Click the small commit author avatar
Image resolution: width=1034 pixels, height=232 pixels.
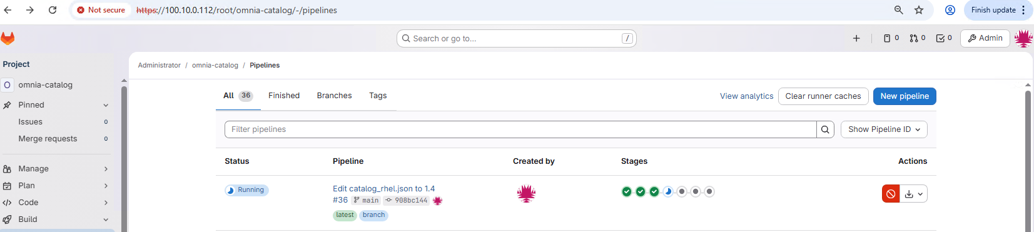[437, 201]
